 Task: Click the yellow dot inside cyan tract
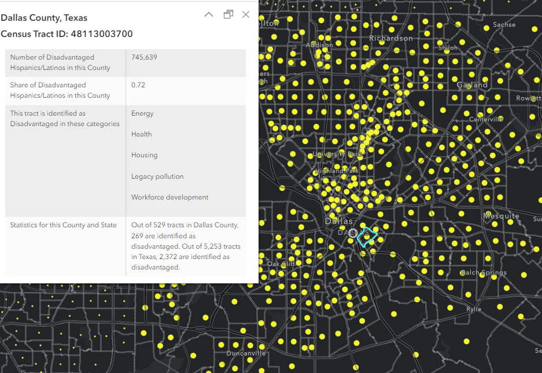[367, 237]
